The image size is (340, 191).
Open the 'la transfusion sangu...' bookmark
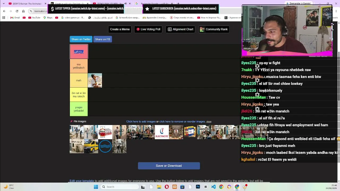point(127,18)
